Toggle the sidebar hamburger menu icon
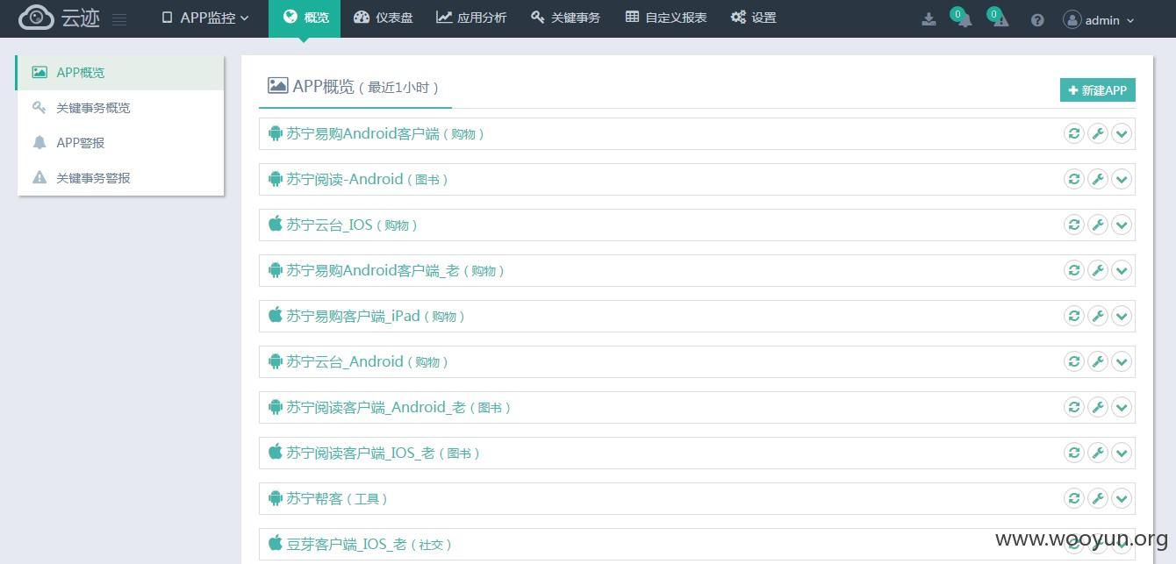This screenshot has width=1176, height=564. (120, 18)
